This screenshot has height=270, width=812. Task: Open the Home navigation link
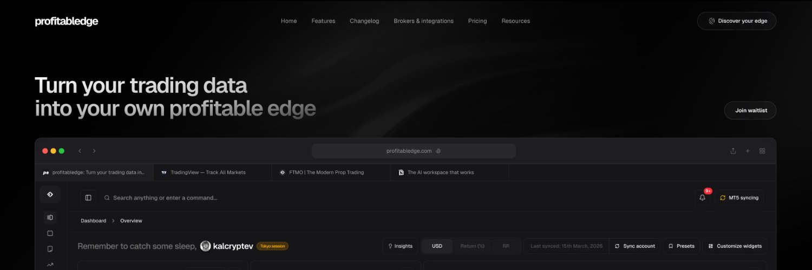(x=289, y=21)
